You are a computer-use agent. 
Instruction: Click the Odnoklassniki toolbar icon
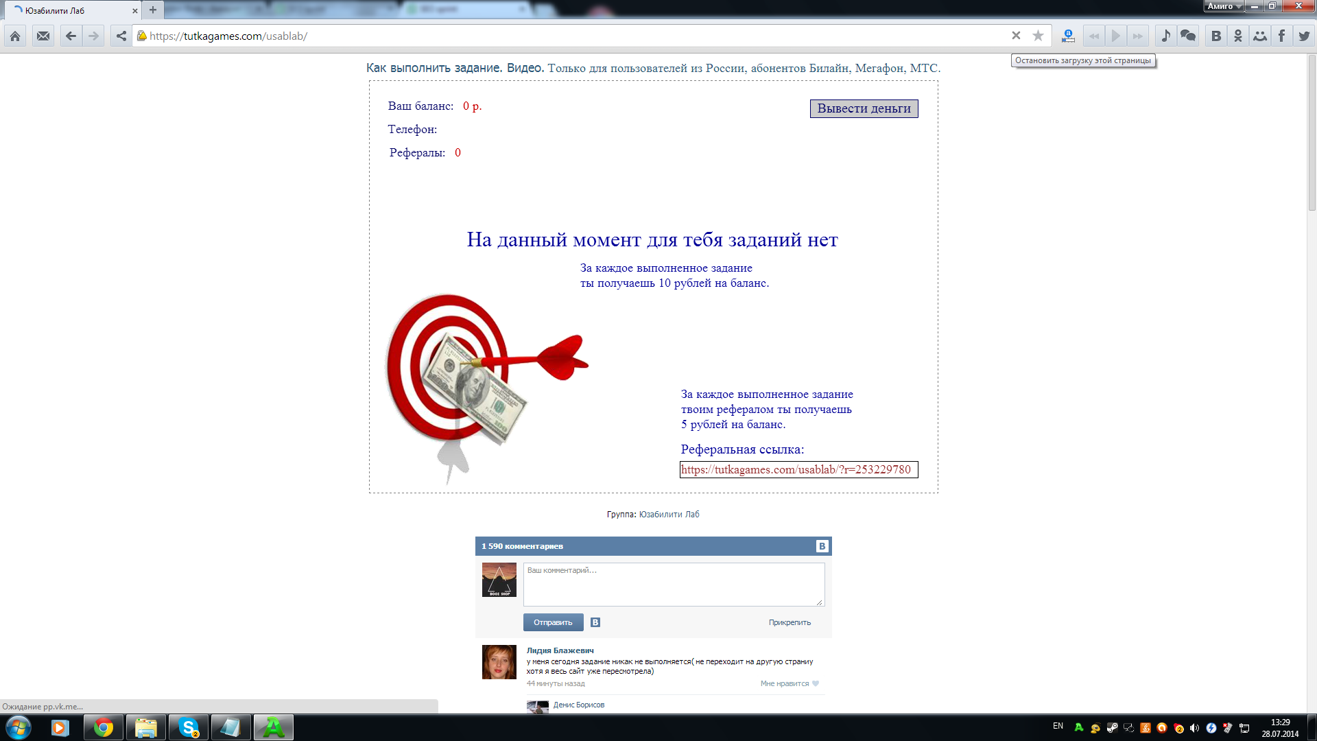click(x=1238, y=36)
